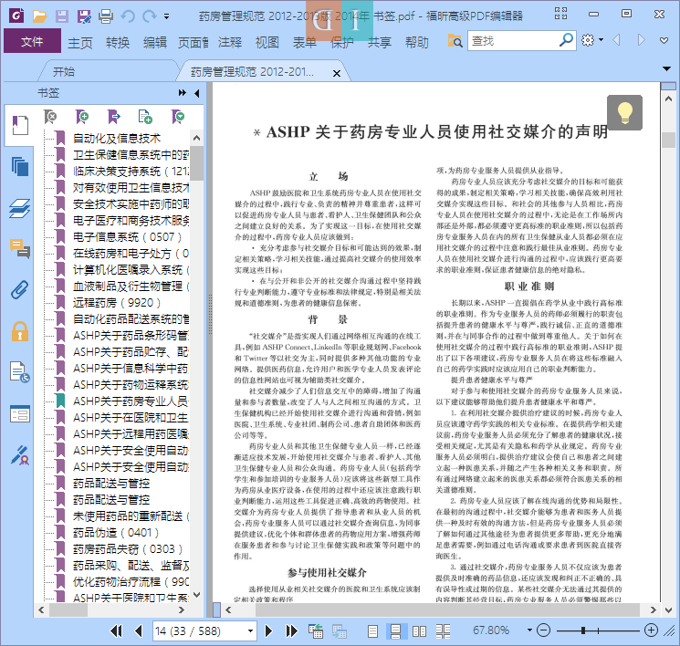Open the Fields form panel icon
Screen dimensions: 680x646
click(19, 414)
